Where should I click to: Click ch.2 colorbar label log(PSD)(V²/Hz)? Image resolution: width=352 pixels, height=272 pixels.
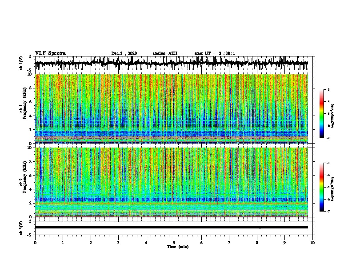(333, 189)
